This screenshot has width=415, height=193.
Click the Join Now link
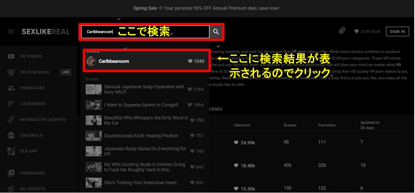click(367, 32)
